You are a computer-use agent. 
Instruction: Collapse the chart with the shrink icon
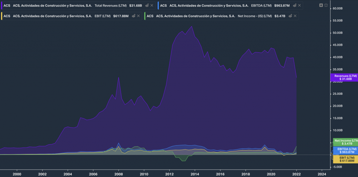point(326,5)
